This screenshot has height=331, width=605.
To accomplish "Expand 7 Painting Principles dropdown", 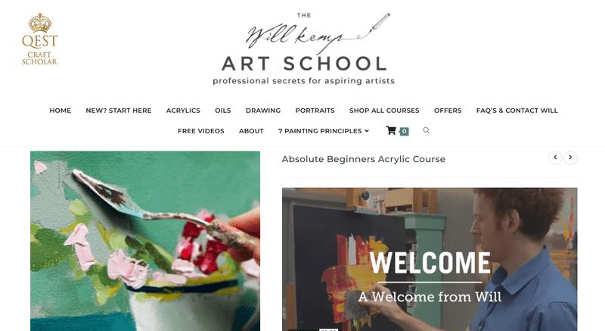I will pyautogui.click(x=324, y=131).
